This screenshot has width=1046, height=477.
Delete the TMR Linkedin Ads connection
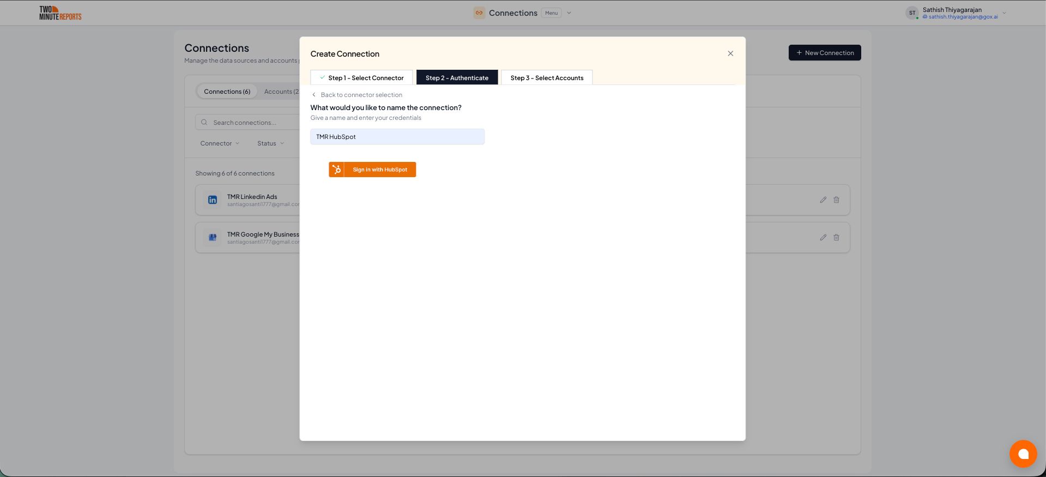click(836, 200)
